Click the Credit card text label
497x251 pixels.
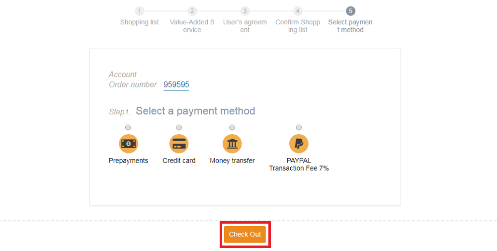click(x=179, y=161)
